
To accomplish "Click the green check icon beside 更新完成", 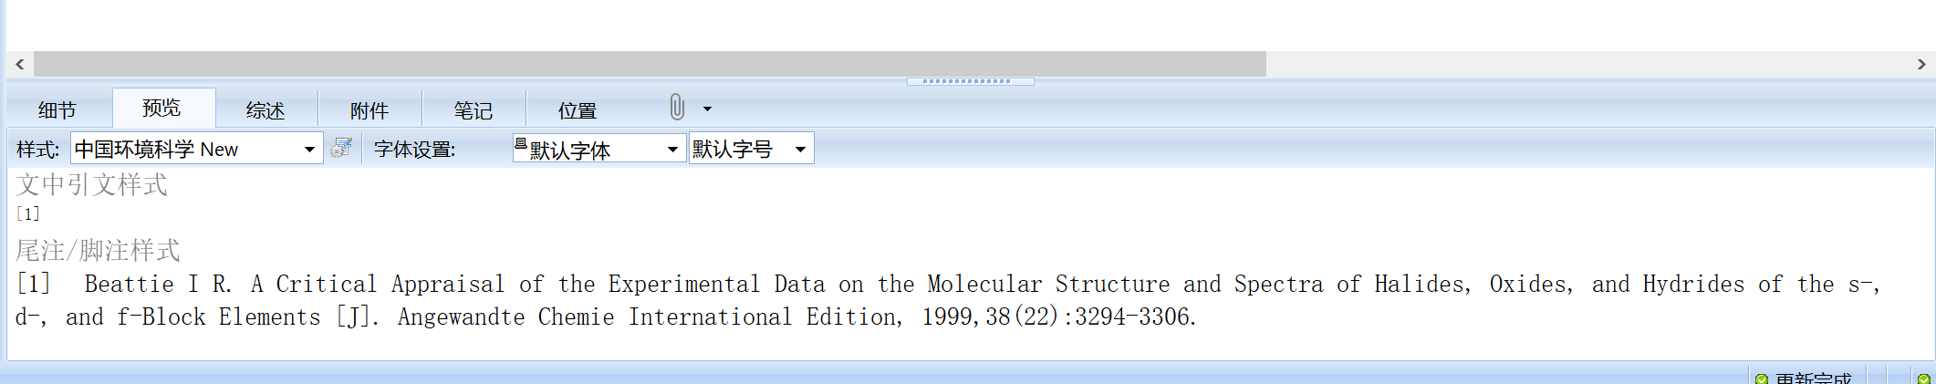I will (x=1762, y=378).
